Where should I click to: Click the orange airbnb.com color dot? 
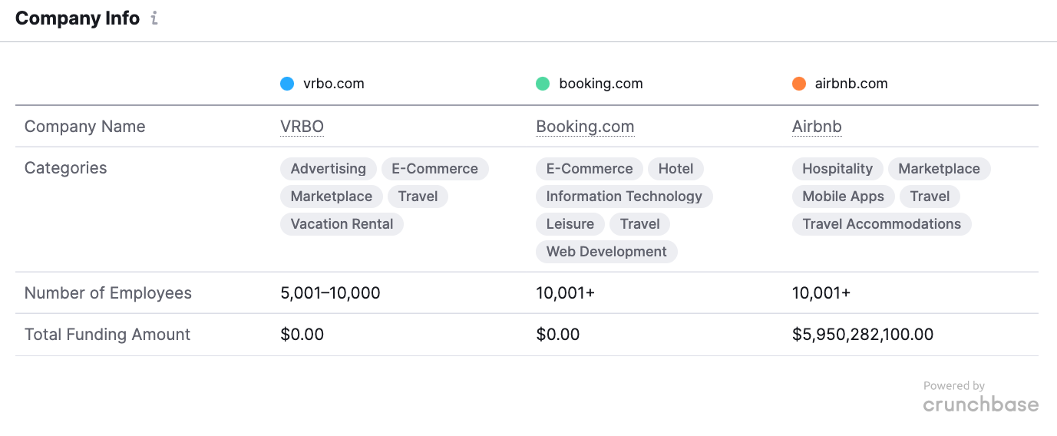click(799, 84)
